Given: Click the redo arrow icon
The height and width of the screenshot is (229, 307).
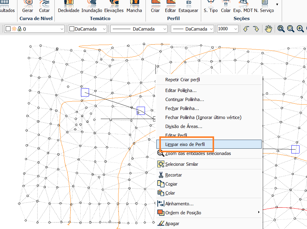Looking at the screenshot, I should click(x=256, y=29).
